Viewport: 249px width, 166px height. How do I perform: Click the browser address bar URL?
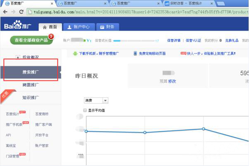point(137,12)
